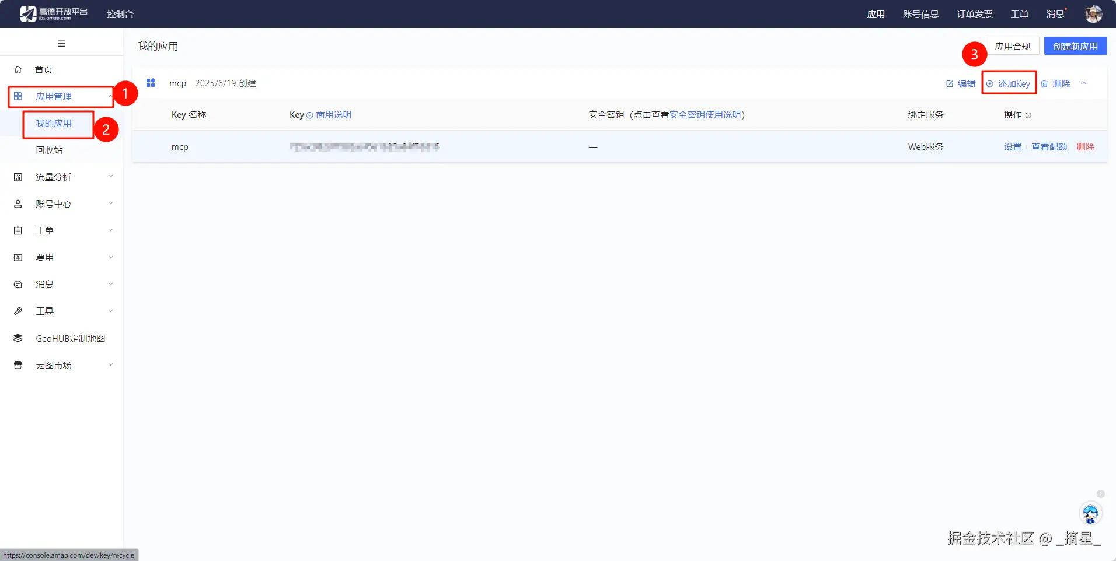
Task: Click the hamburger sidebar collapse icon
Action: click(x=62, y=44)
